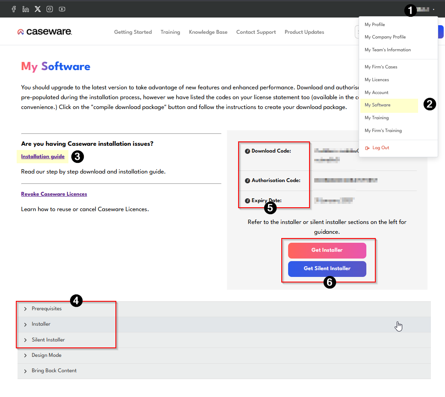The width and height of the screenshot is (445, 397).
Task: Open the Training nav item
Action: [170, 32]
